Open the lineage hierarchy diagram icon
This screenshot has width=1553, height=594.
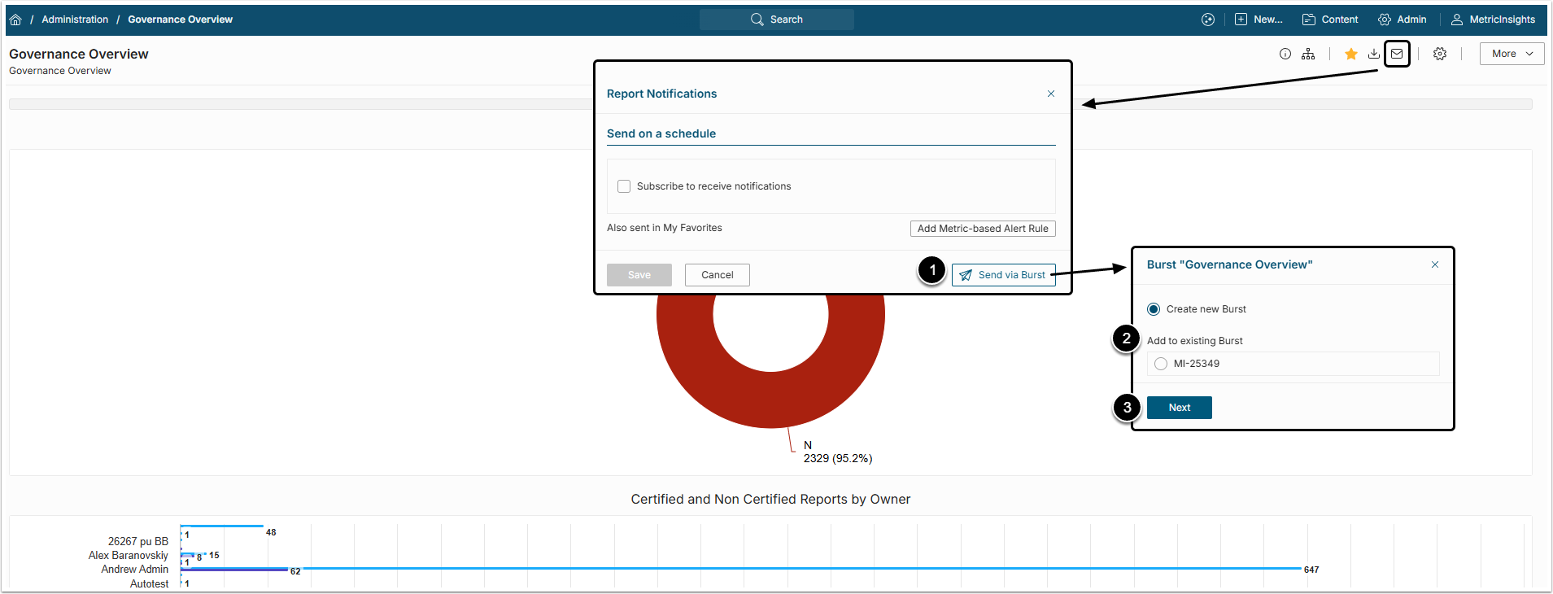tap(1308, 54)
